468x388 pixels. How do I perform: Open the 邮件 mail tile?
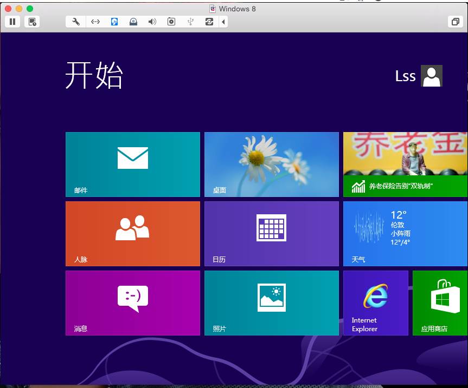coord(133,165)
